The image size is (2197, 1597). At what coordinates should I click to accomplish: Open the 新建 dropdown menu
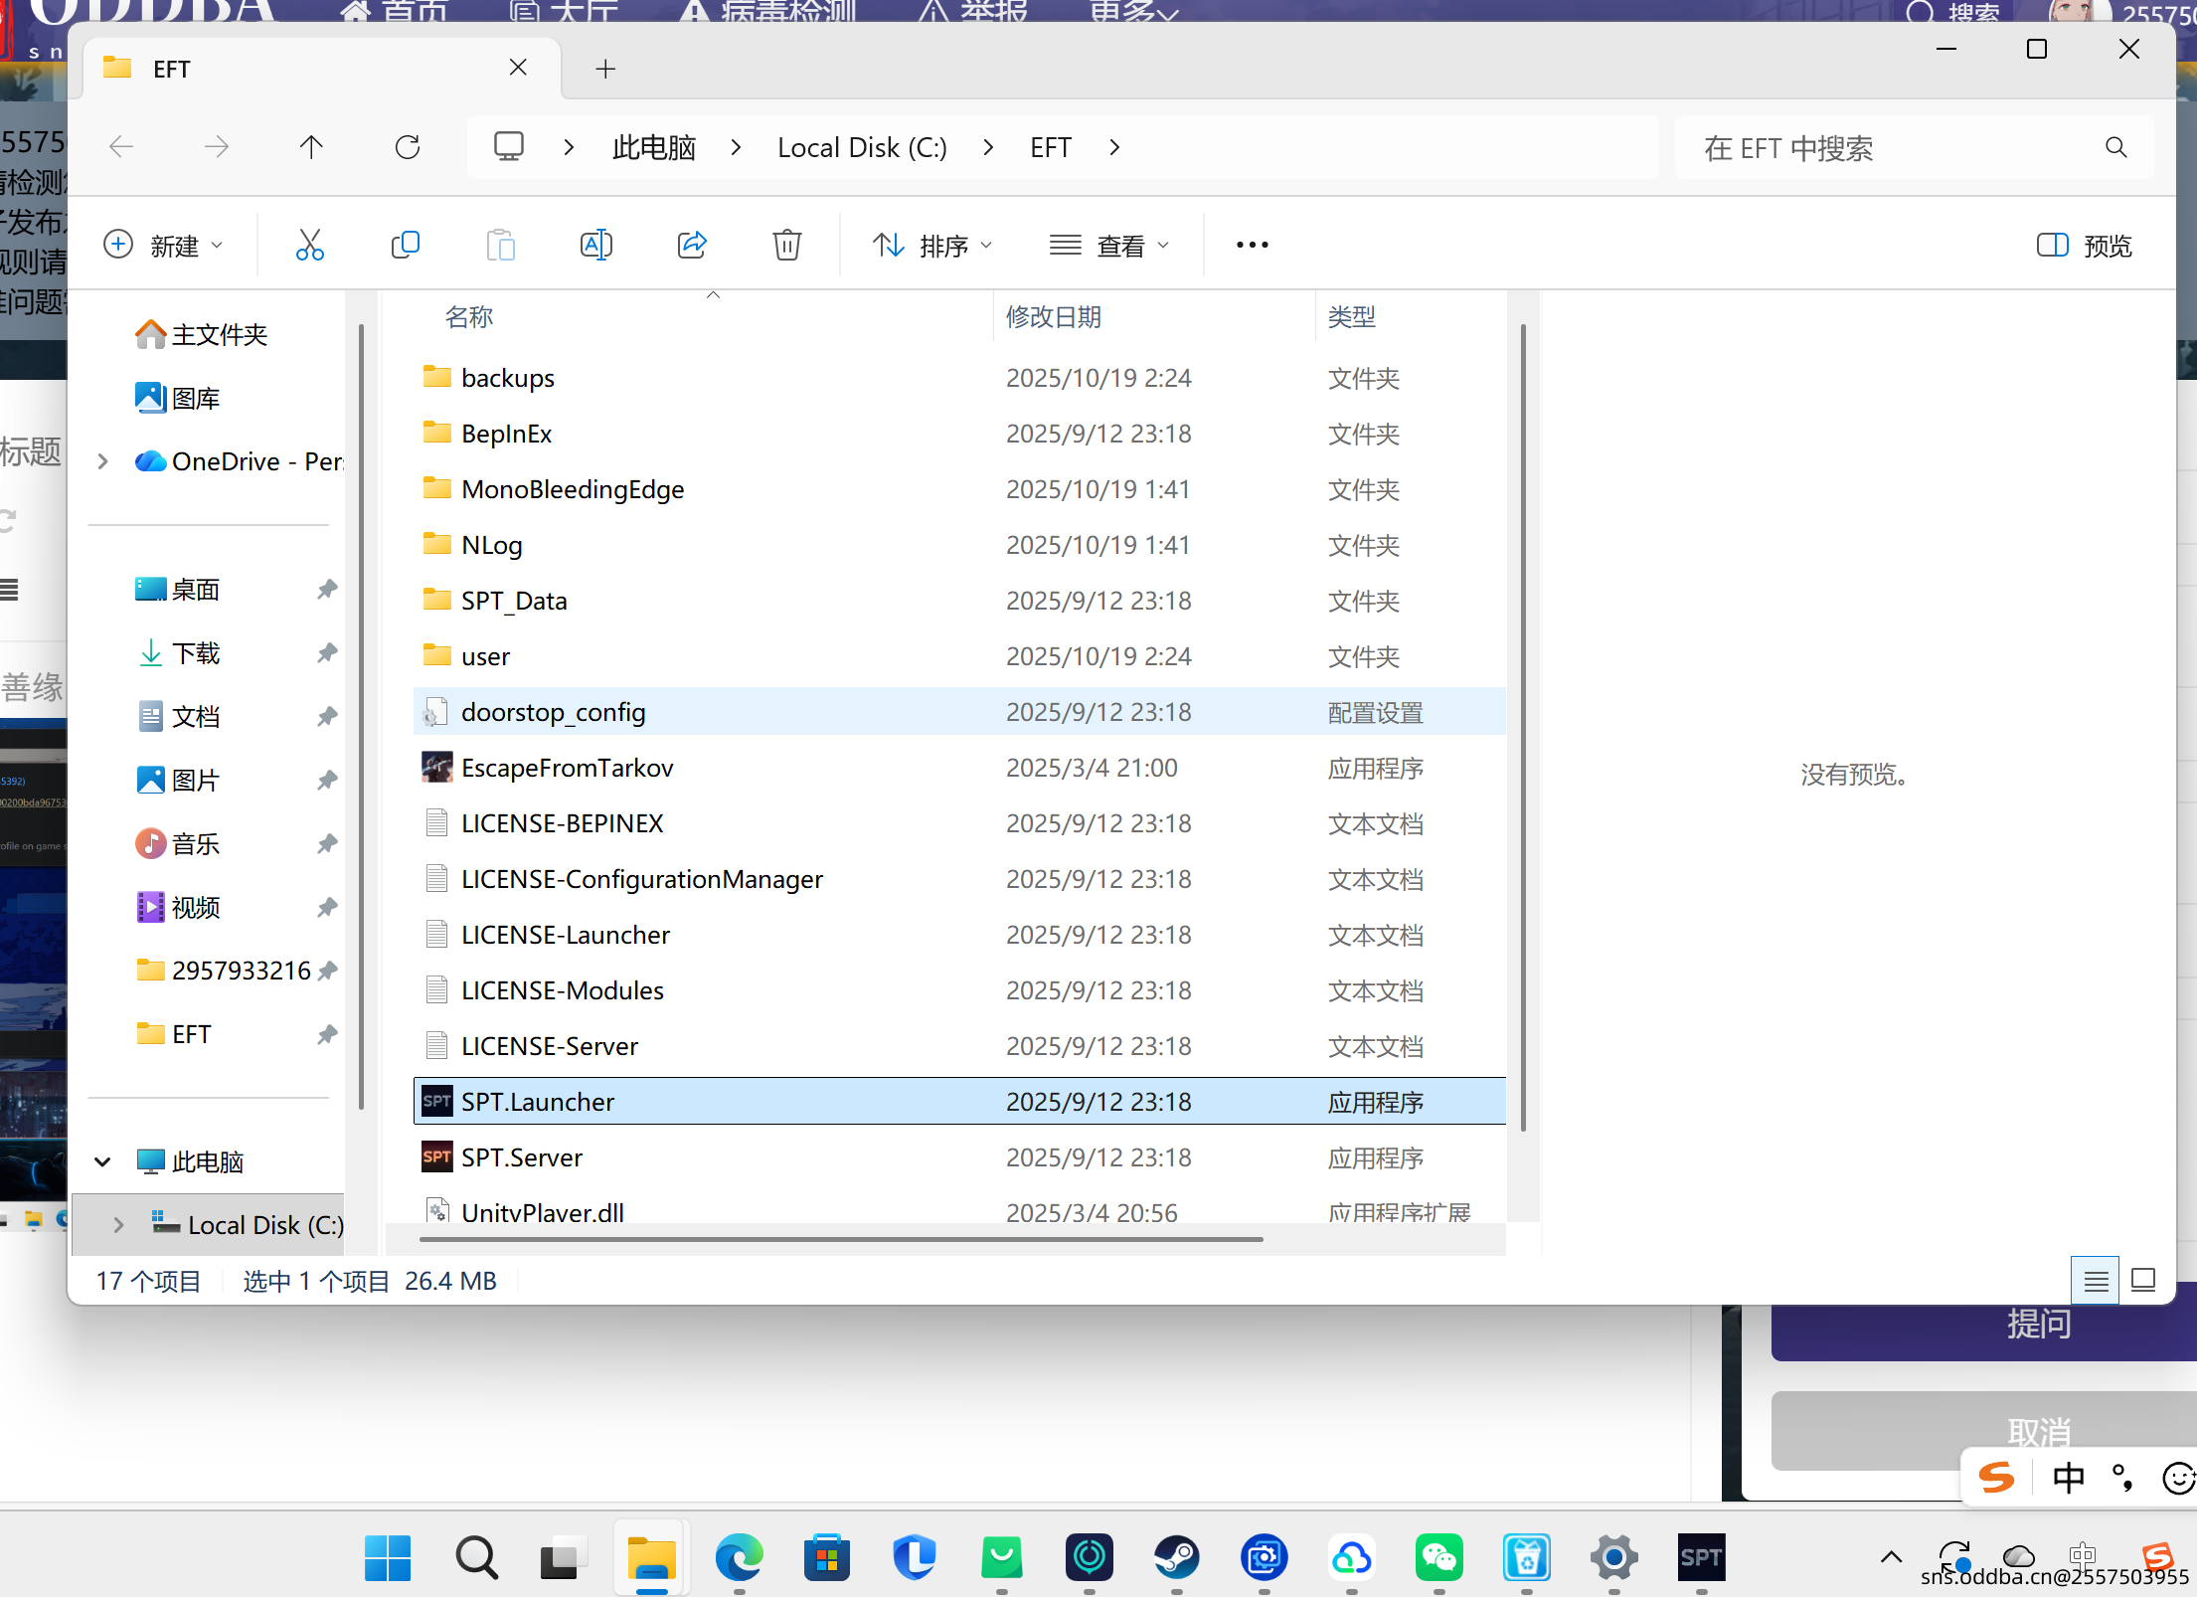click(164, 245)
